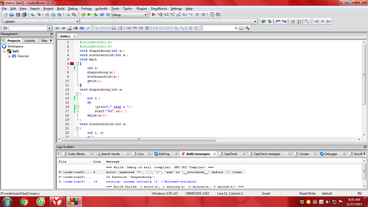
Task: Open the Build menu
Action: click(x=61, y=9)
